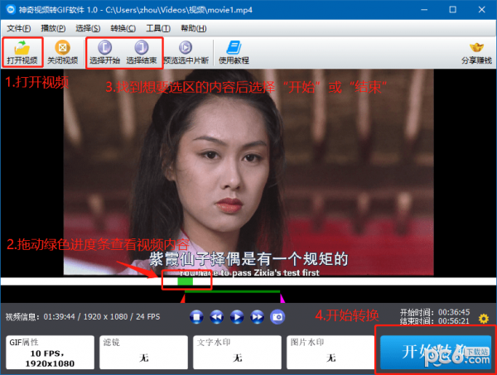Click the green block on progress bar
Screen dimensions: 497x375
tap(185, 281)
